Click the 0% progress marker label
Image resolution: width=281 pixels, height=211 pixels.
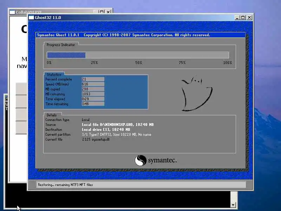tap(49, 63)
